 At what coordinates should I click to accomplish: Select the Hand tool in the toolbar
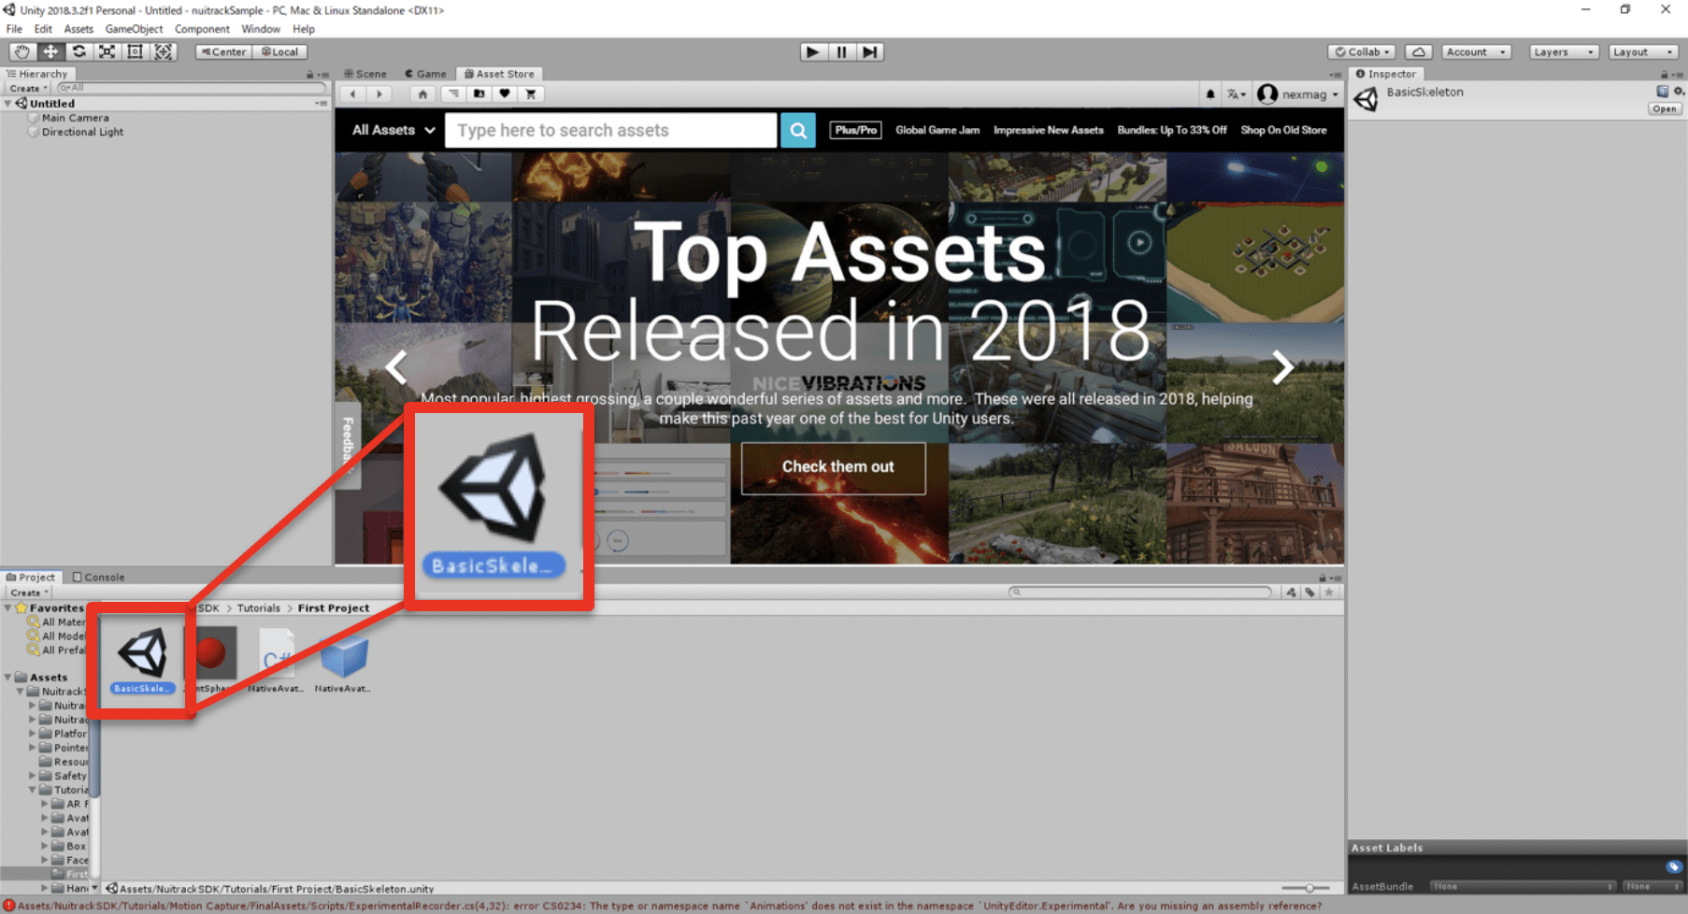[x=22, y=52]
